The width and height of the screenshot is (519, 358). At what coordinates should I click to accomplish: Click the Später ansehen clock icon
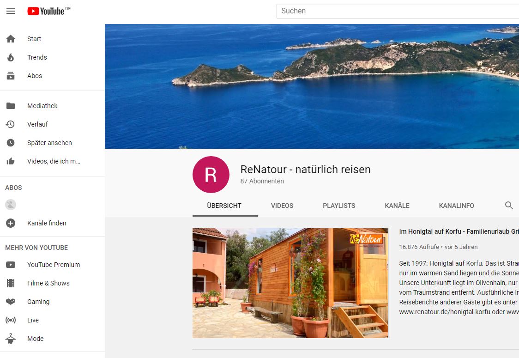[x=11, y=143]
